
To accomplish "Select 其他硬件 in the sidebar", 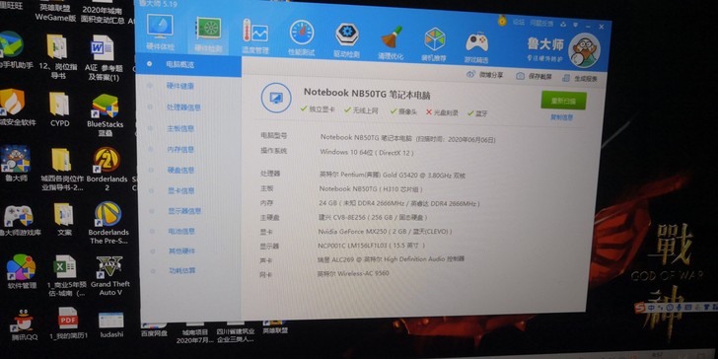I will 181,251.
